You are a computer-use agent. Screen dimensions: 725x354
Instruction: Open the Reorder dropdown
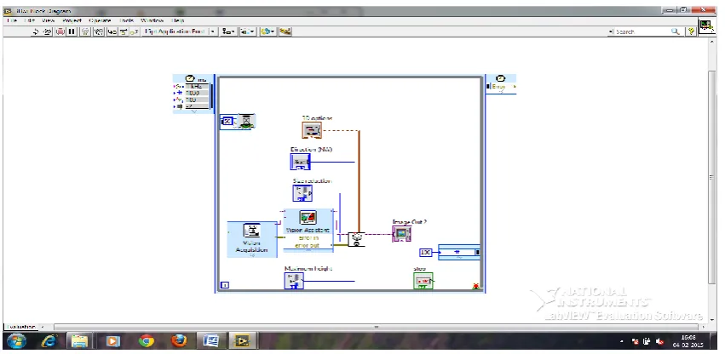point(268,31)
